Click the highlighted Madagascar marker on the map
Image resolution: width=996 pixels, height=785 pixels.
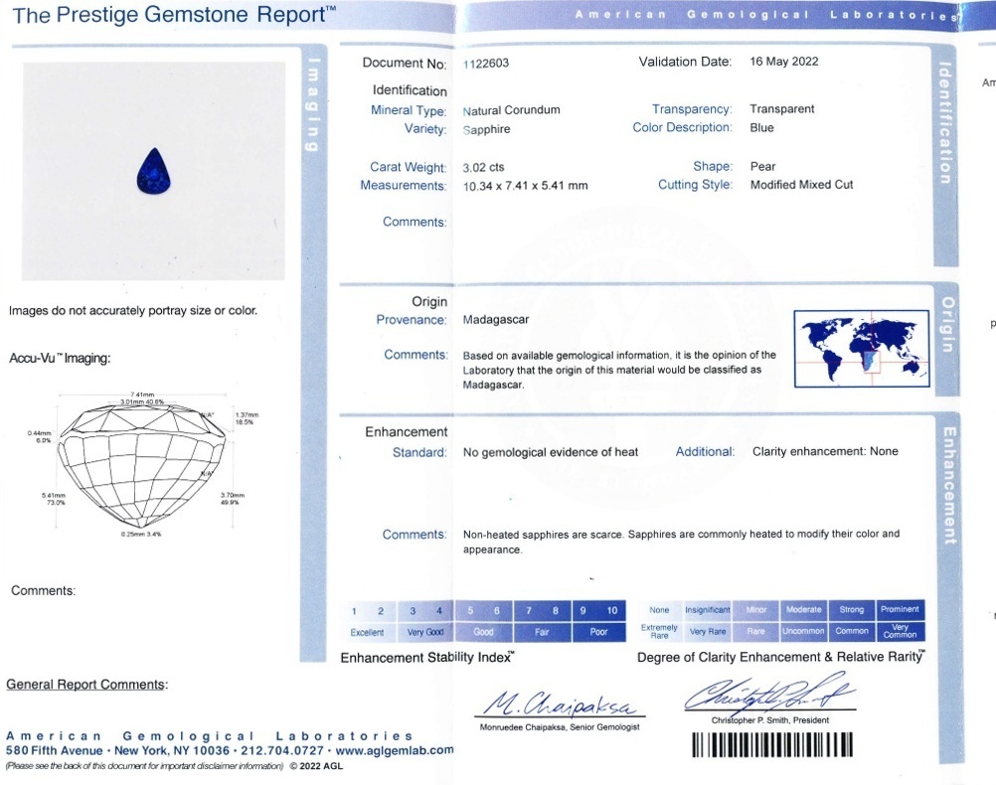click(865, 365)
